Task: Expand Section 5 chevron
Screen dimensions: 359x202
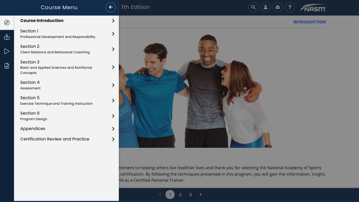Action: (x=113, y=101)
